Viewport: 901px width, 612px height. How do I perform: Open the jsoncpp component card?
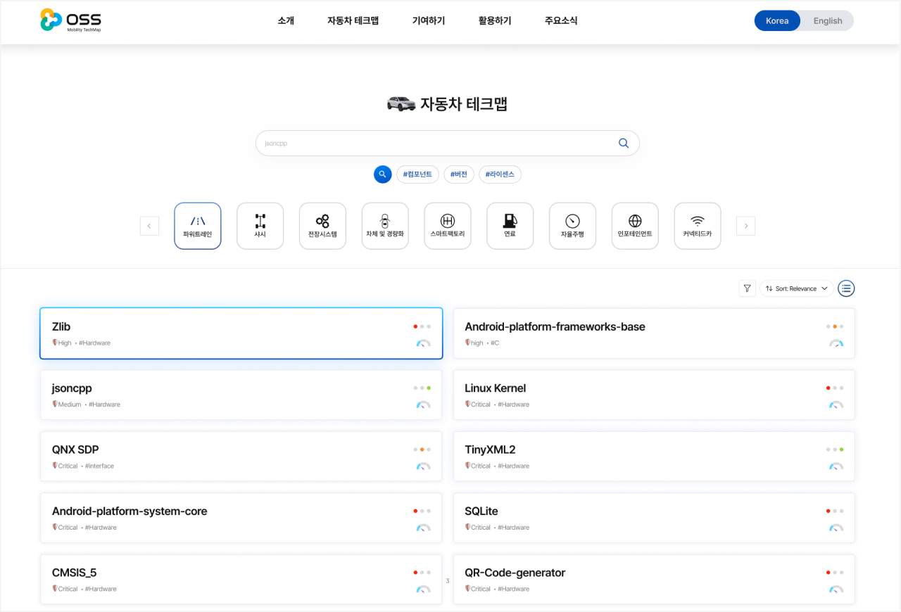241,395
